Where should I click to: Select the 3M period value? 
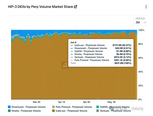[x=138, y=22]
